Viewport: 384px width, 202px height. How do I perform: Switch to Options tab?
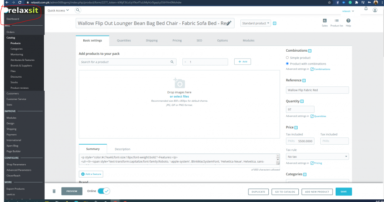(x=222, y=41)
